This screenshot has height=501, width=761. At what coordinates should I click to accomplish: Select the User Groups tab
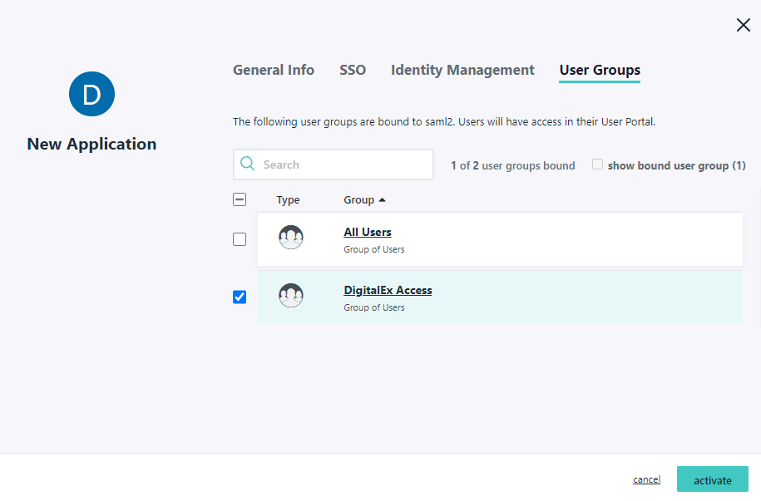point(600,70)
